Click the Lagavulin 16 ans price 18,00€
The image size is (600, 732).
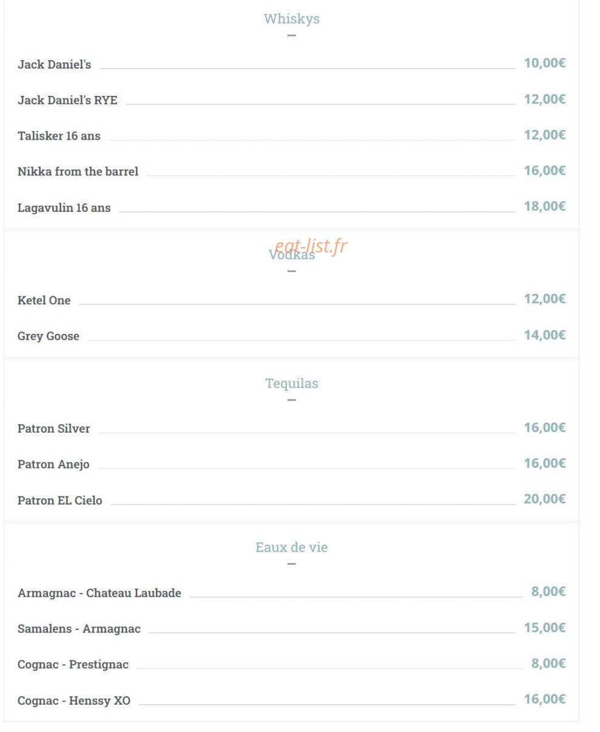[545, 206]
